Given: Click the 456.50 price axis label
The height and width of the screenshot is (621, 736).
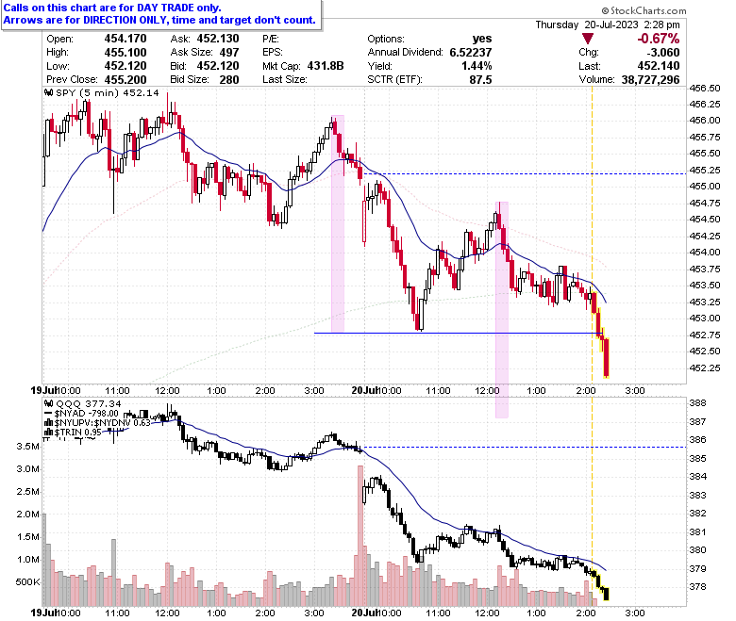Looking at the screenshot, I should pos(705,89).
